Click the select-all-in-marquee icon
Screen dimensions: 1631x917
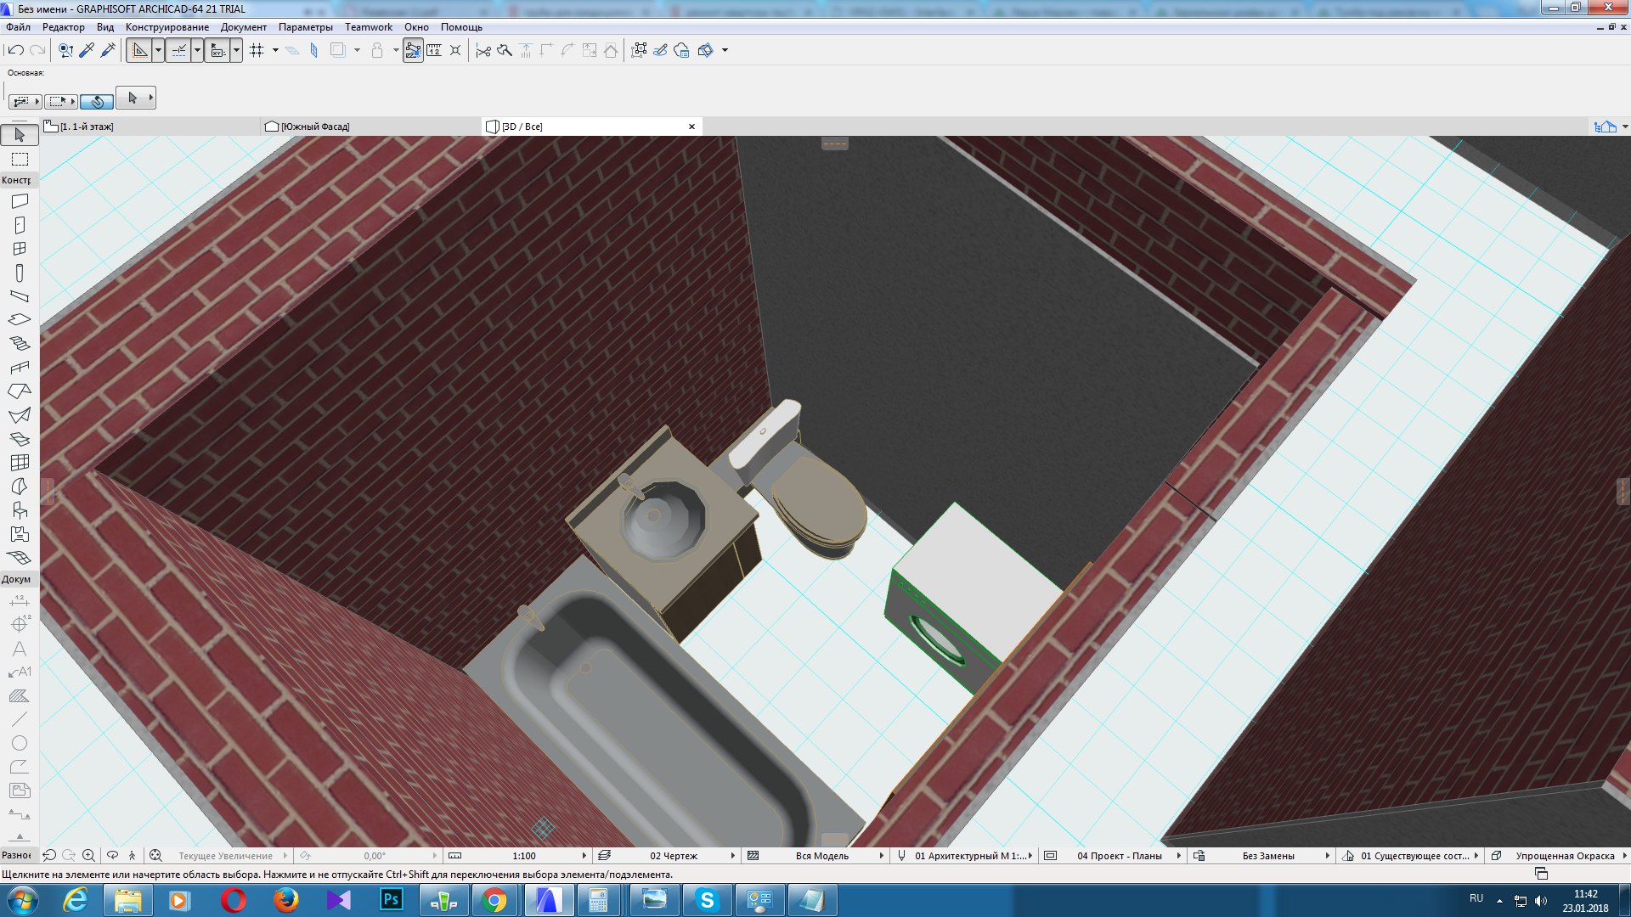pos(639,50)
